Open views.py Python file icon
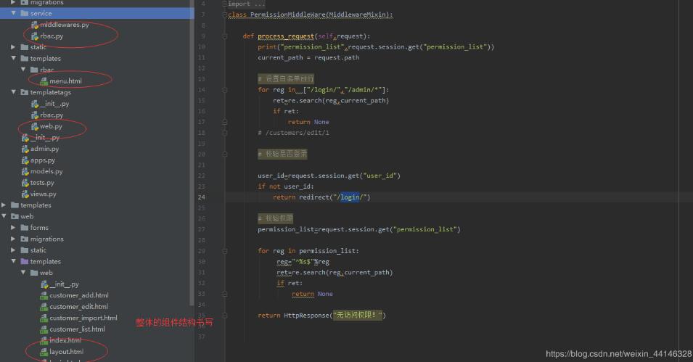The width and height of the screenshot is (693, 362). click(x=25, y=194)
